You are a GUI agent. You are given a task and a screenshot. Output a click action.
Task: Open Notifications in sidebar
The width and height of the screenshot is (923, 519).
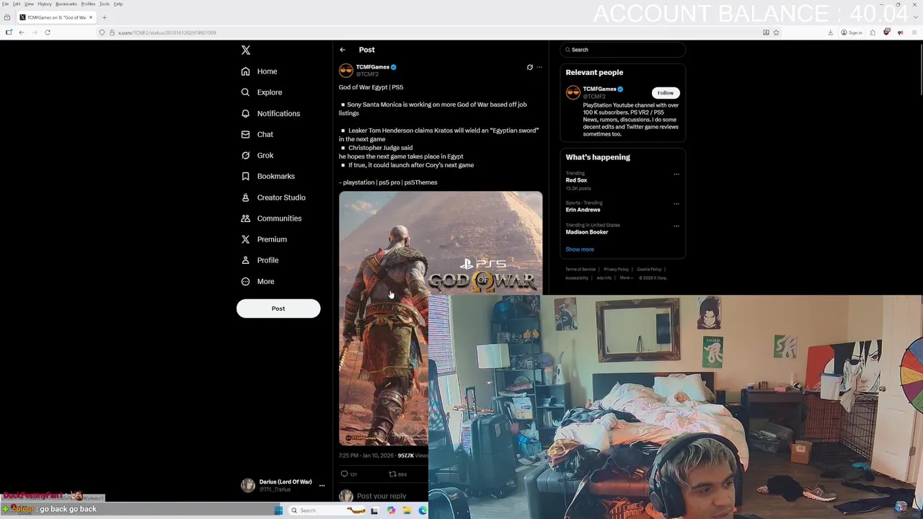pyautogui.click(x=270, y=113)
